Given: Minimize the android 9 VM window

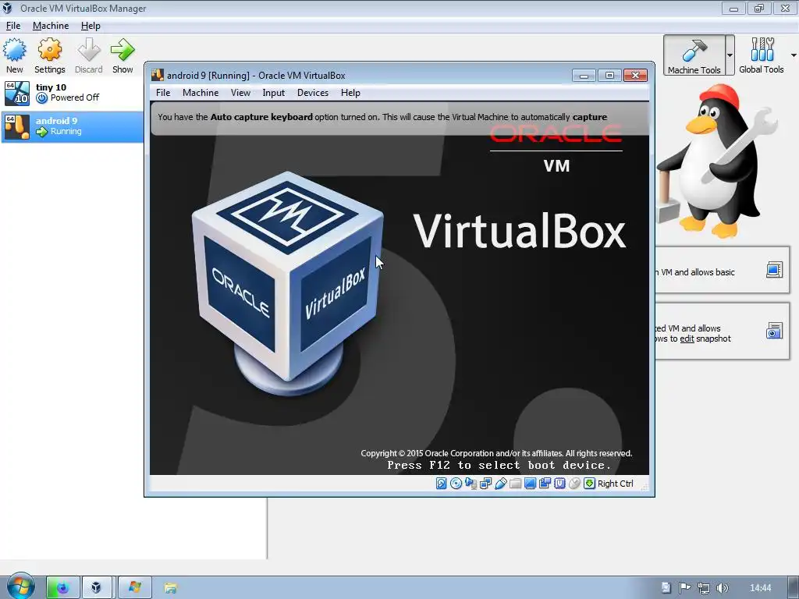Looking at the screenshot, I should [x=584, y=76].
